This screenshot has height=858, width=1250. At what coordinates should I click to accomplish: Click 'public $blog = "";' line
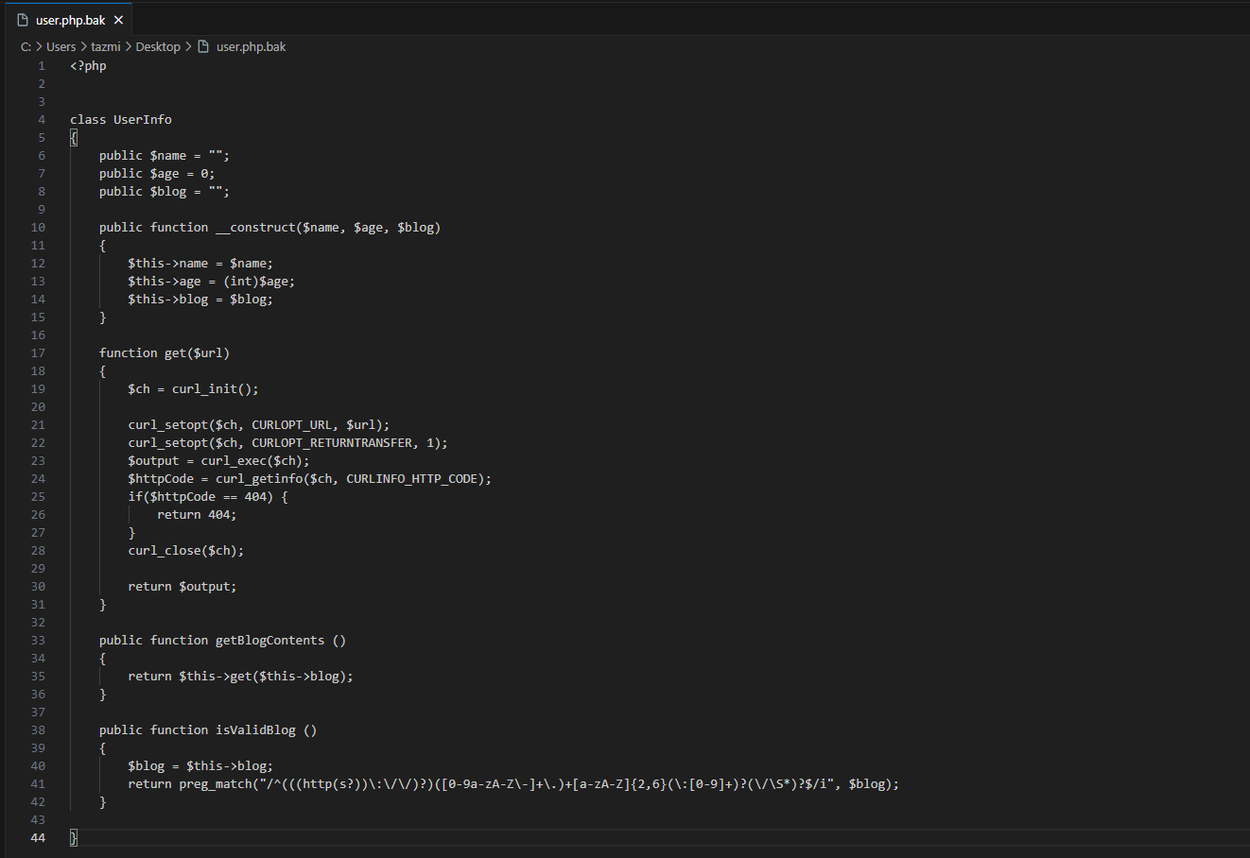pos(165,192)
